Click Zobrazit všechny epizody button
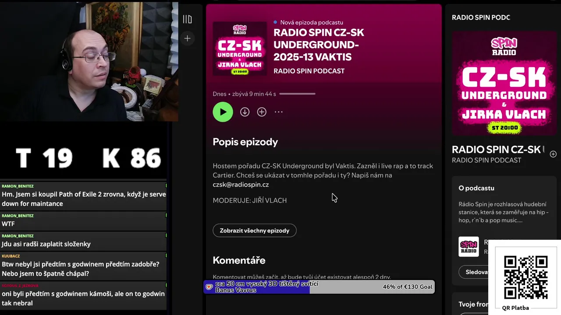The image size is (561, 315). click(255, 231)
